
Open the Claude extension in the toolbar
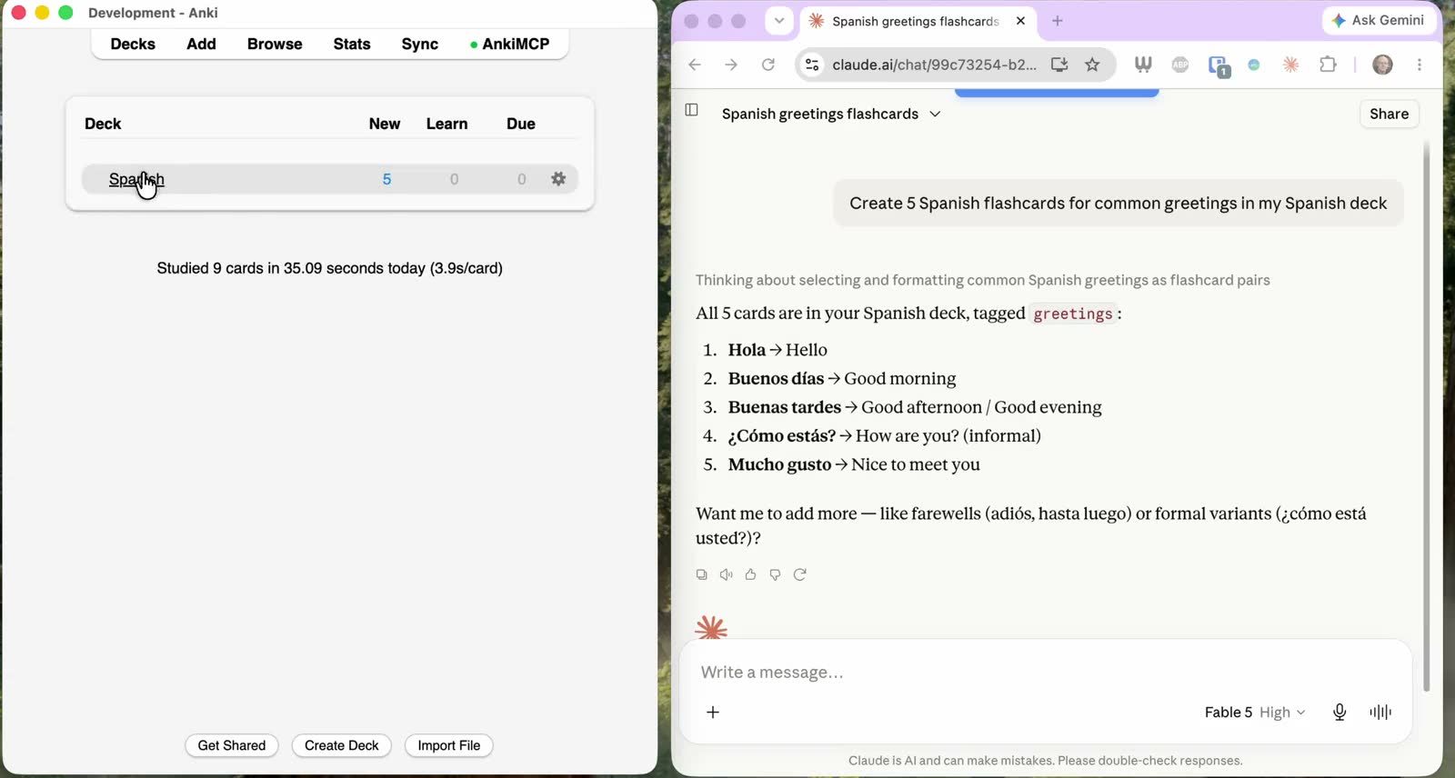pos(1290,65)
